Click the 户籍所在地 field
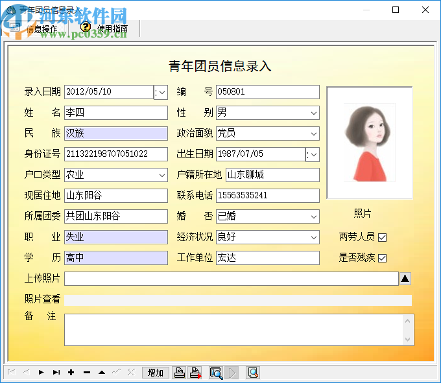 pos(272,175)
